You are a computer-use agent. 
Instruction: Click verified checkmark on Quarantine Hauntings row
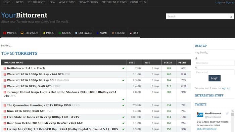pos(123,105)
